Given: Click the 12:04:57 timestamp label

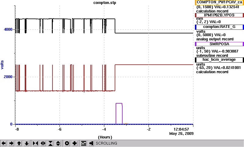Looking at the screenshot, I should click(181, 129).
